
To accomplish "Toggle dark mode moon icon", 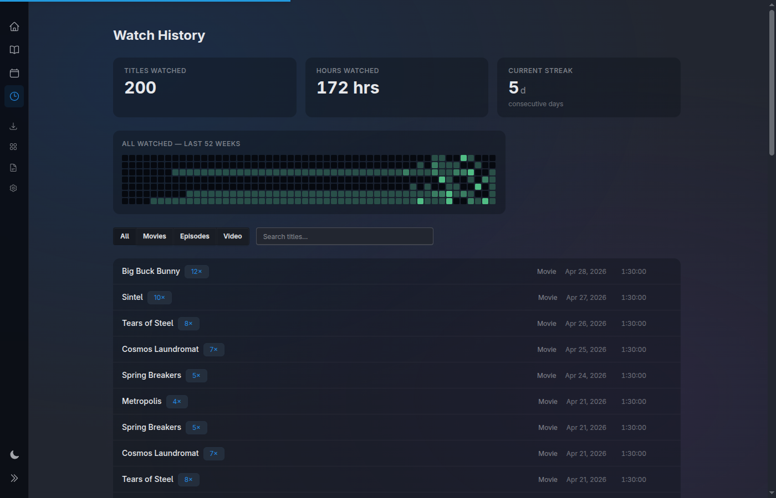I will point(14,455).
